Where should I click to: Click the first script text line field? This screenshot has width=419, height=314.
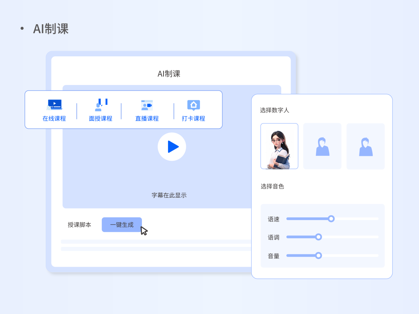point(156,242)
